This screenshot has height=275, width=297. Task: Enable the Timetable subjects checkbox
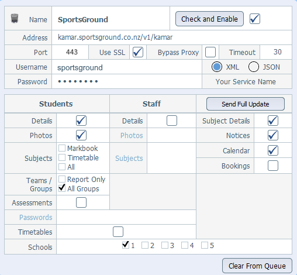coord(62,157)
